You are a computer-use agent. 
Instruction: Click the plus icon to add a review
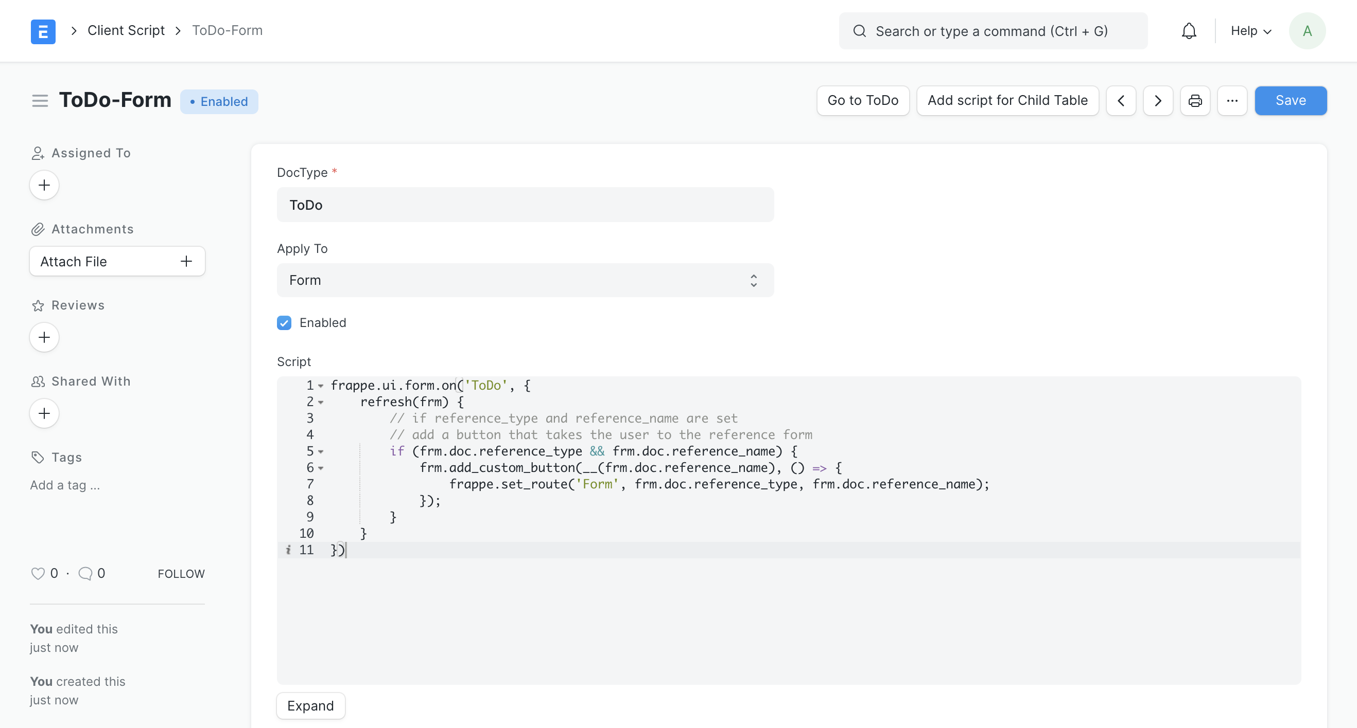[44, 337]
